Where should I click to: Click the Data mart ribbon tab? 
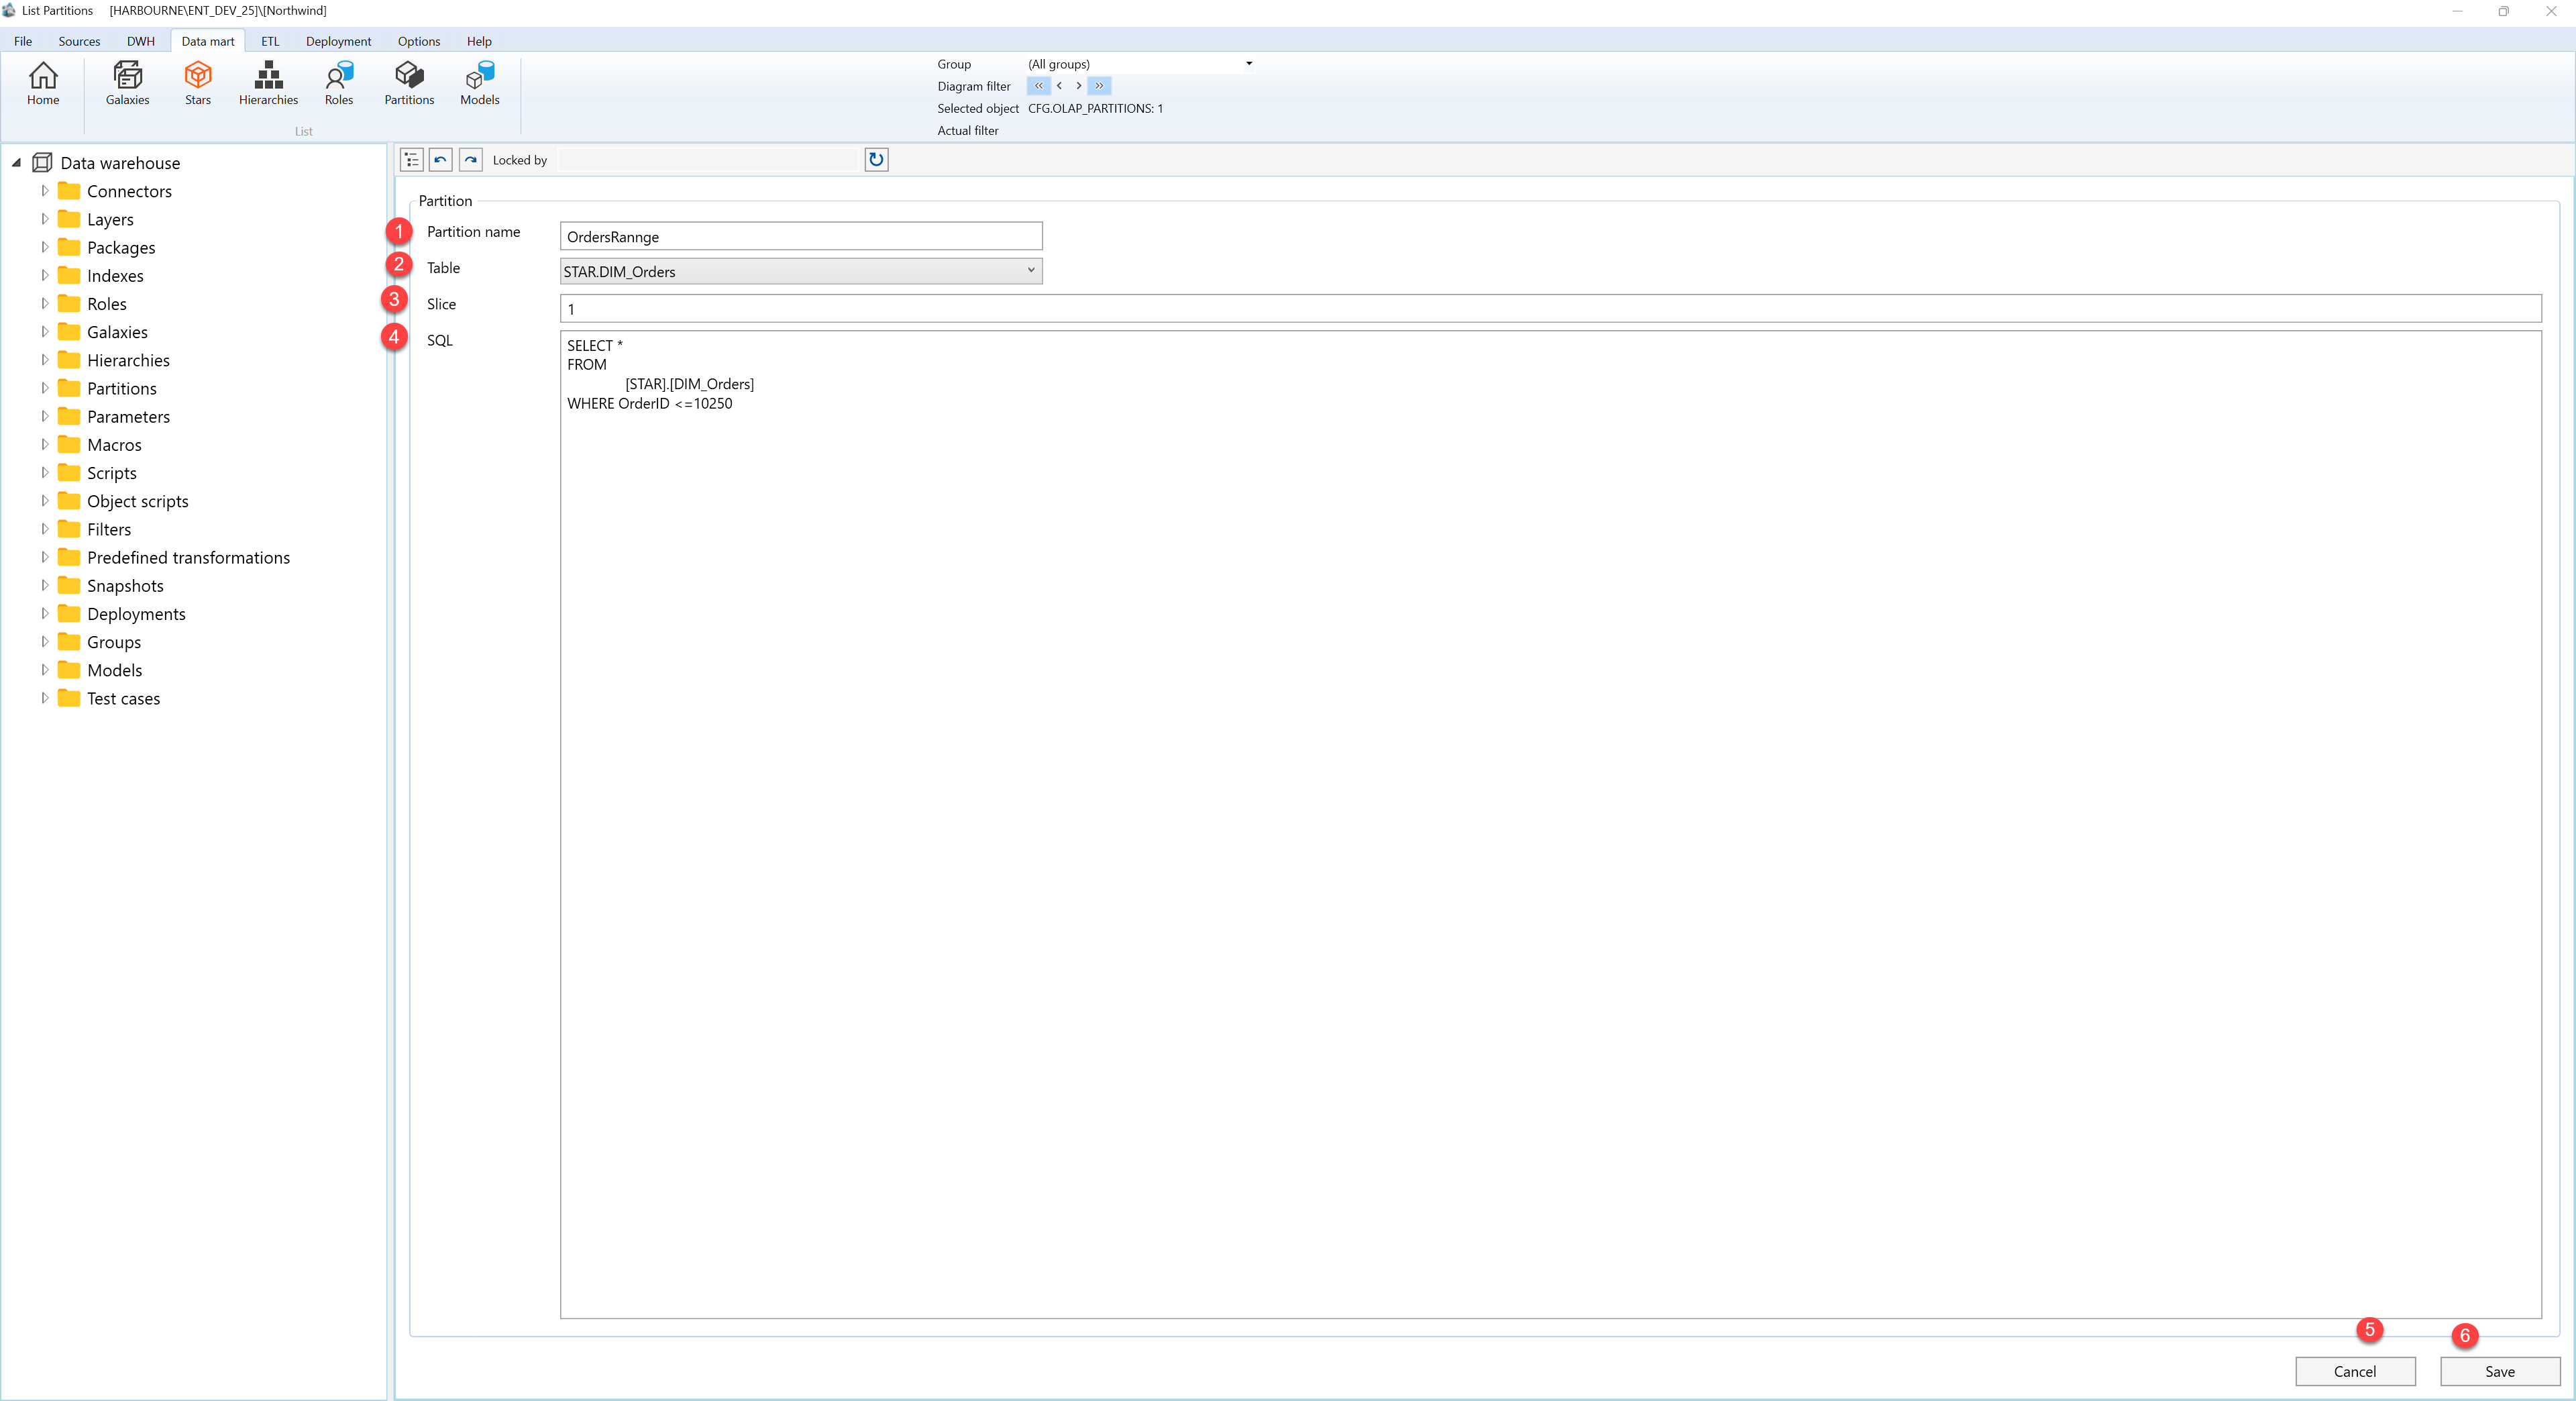pos(208,41)
